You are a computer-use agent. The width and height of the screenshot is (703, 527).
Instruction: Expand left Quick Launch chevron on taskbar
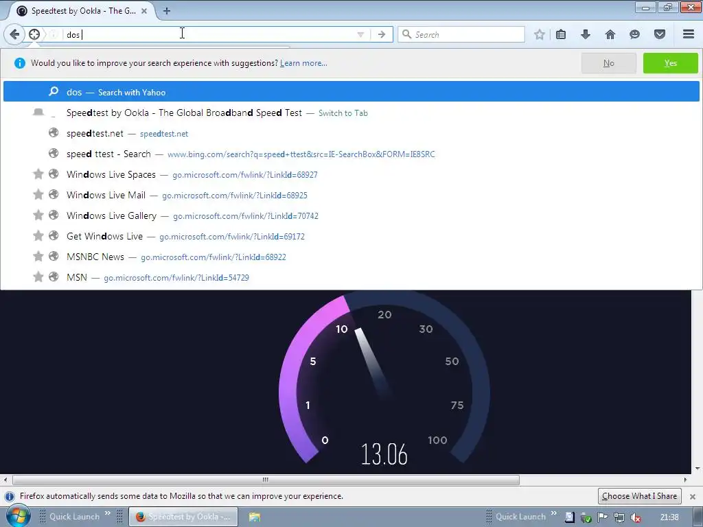108,513
